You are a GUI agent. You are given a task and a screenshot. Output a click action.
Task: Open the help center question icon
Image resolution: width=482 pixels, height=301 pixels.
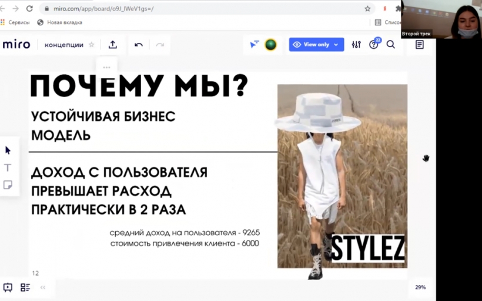click(x=373, y=45)
